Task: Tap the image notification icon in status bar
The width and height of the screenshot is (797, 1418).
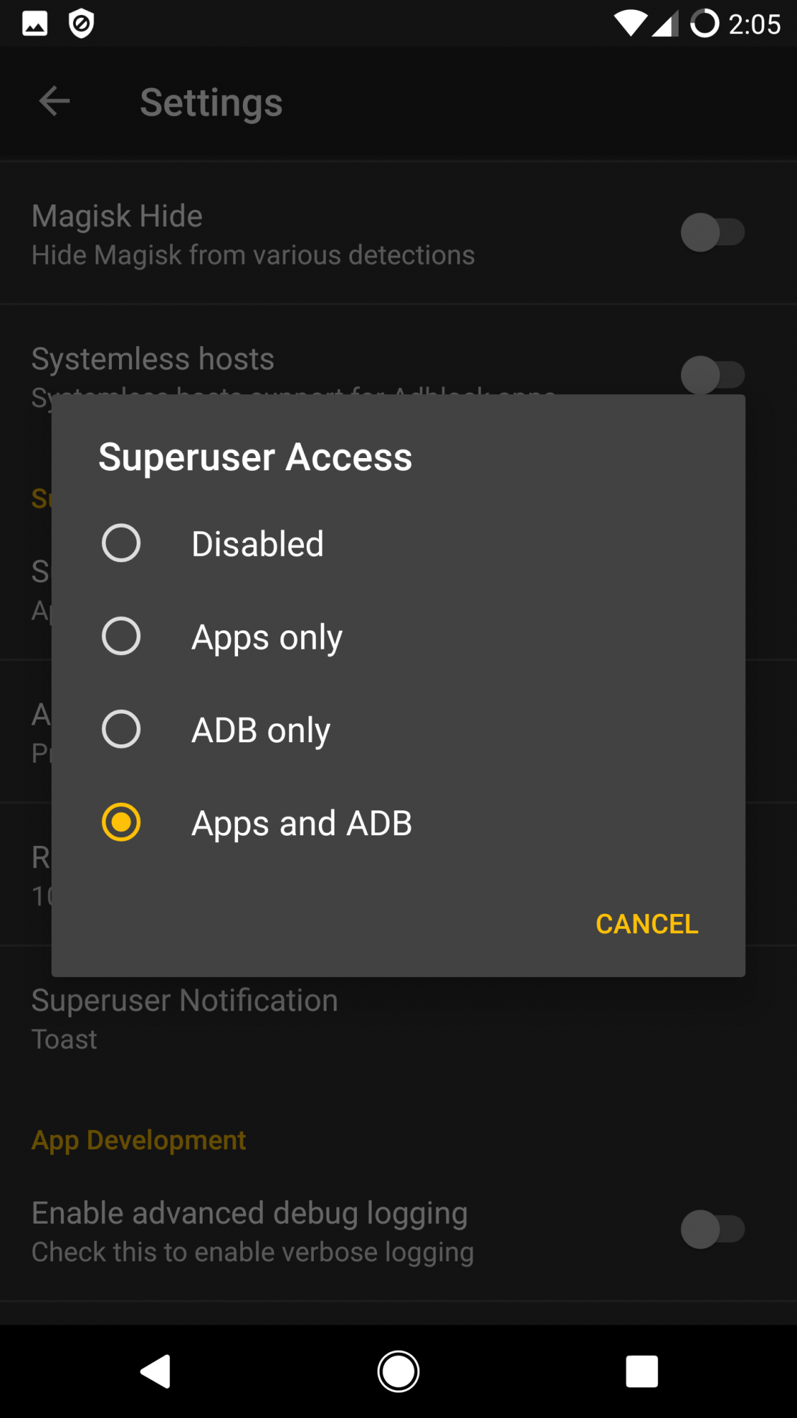Action: pyautogui.click(x=35, y=23)
